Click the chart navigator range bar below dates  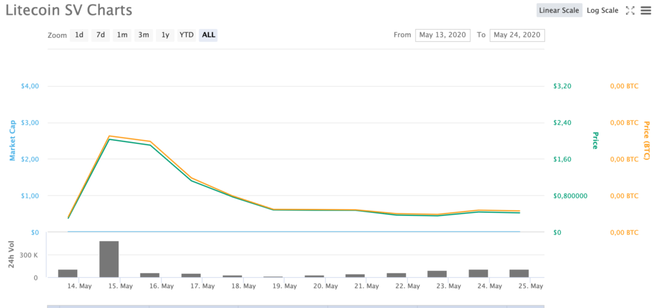click(x=295, y=306)
